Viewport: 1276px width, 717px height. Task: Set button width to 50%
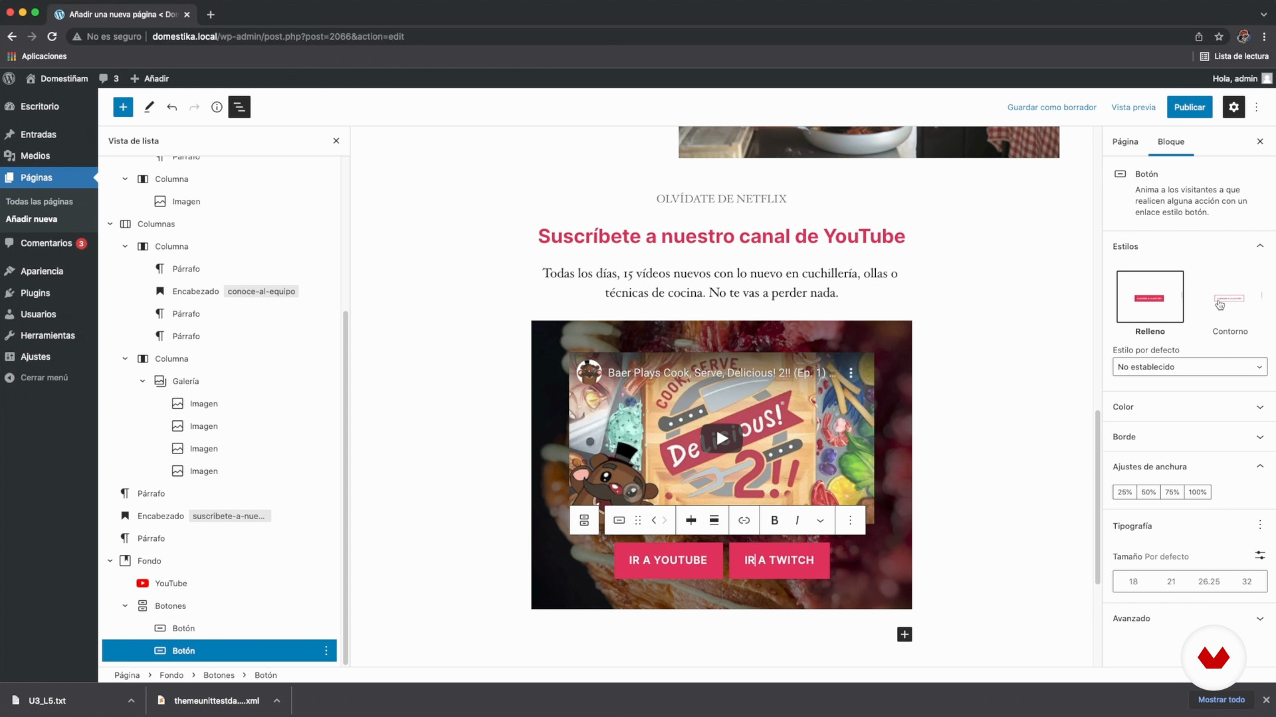tap(1148, 492)
